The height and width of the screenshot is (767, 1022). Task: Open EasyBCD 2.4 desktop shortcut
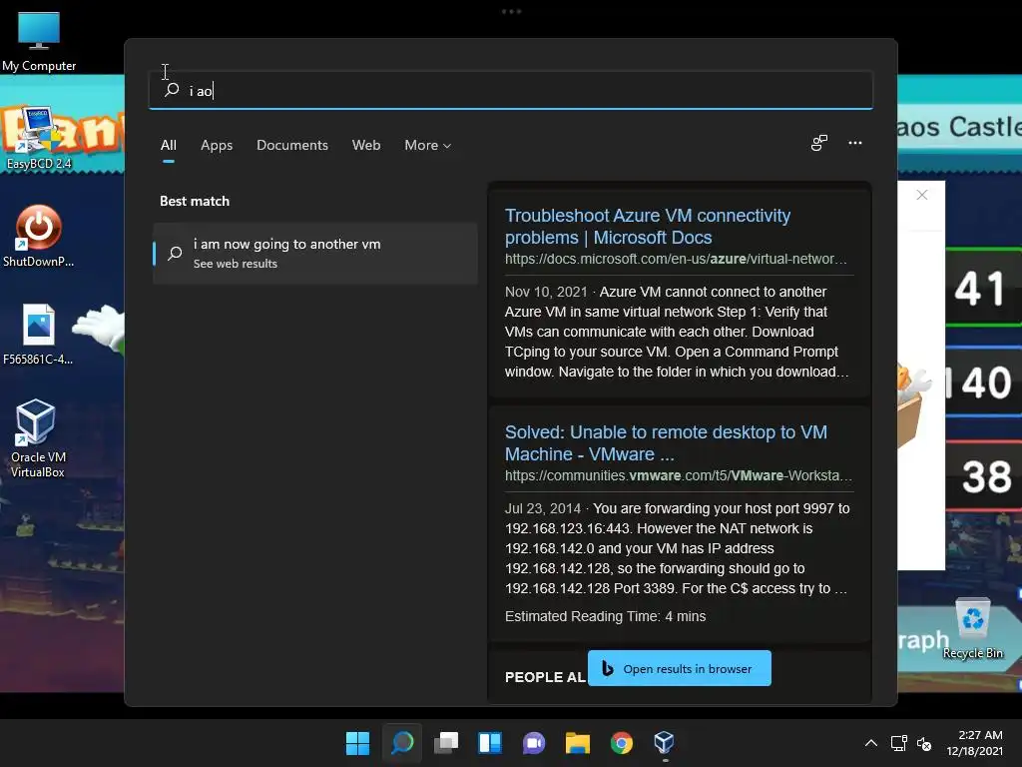(39, 138)
